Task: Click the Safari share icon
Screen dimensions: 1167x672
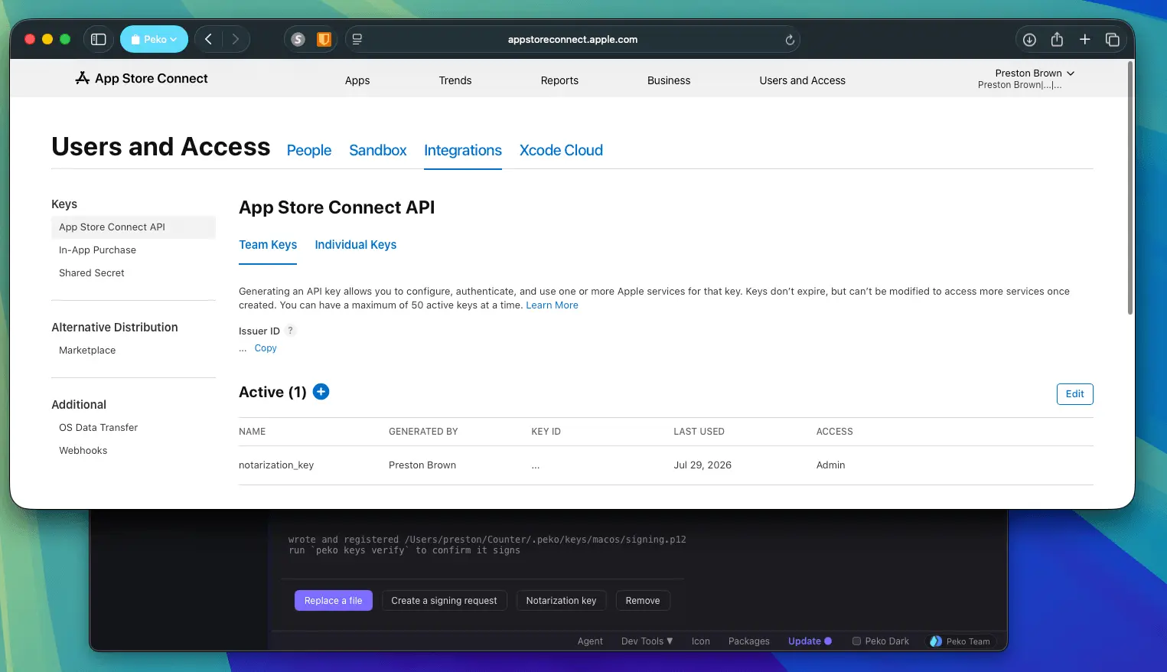Action: (x=1057, y=39)
